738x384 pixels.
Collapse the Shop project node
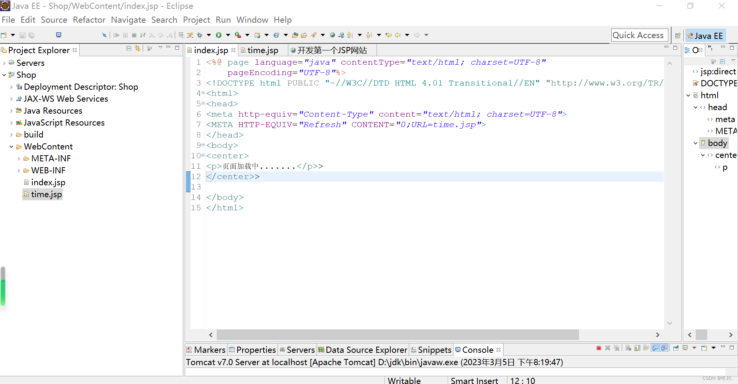pos(4,75)
